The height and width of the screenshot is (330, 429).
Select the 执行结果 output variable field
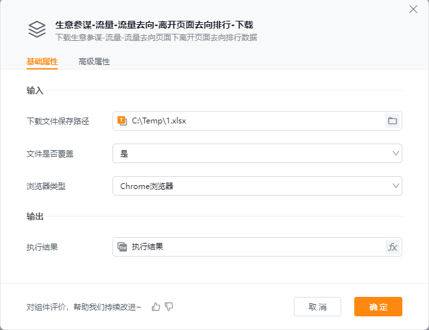pyautogui.click(x=253, y=247)
